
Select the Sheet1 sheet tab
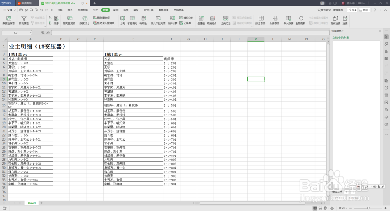(32, 203)
